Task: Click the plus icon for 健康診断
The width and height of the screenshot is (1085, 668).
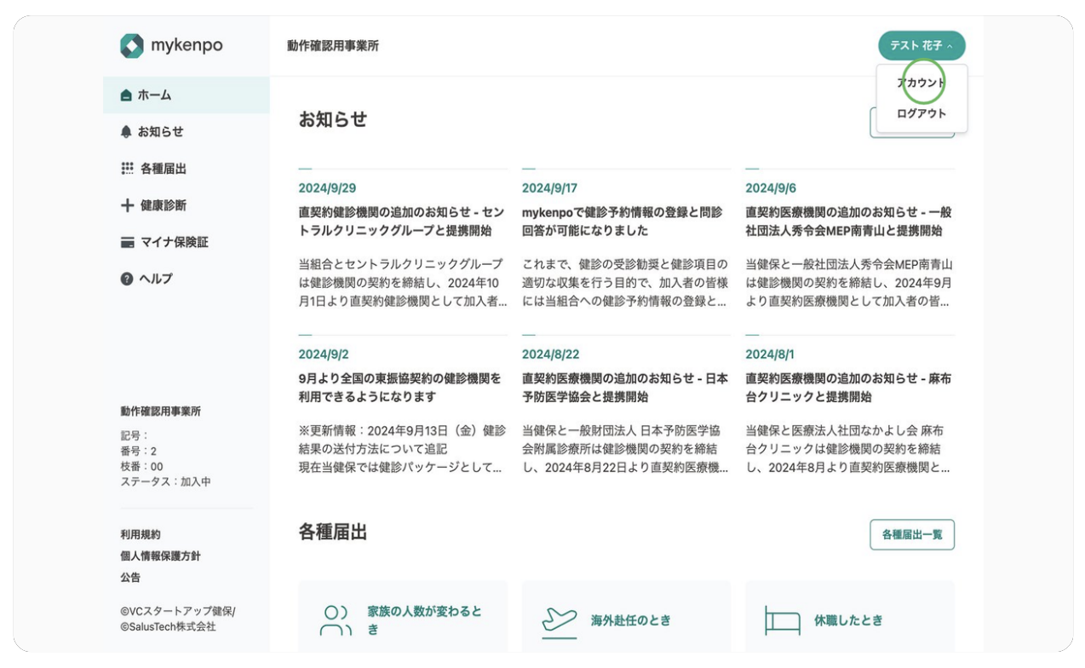Action: pos(127,205)
